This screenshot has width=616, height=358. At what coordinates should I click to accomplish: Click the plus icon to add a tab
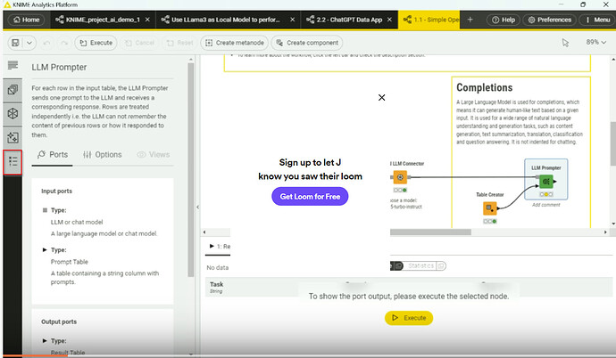coord(470,20)
